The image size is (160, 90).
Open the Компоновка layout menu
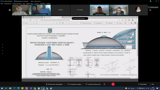point(153,7)
